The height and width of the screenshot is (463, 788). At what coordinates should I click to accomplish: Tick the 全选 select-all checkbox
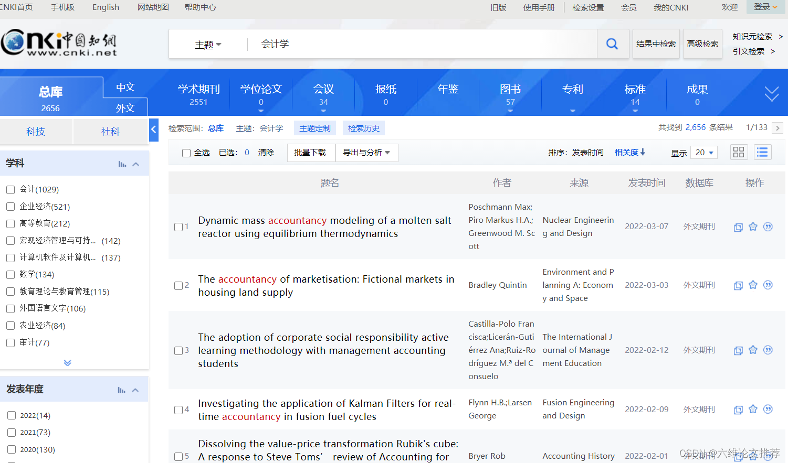pos(186,153)
